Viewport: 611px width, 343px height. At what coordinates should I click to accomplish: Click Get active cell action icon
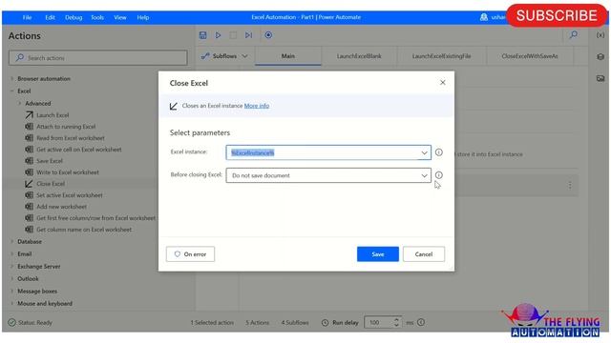[30, 150]
